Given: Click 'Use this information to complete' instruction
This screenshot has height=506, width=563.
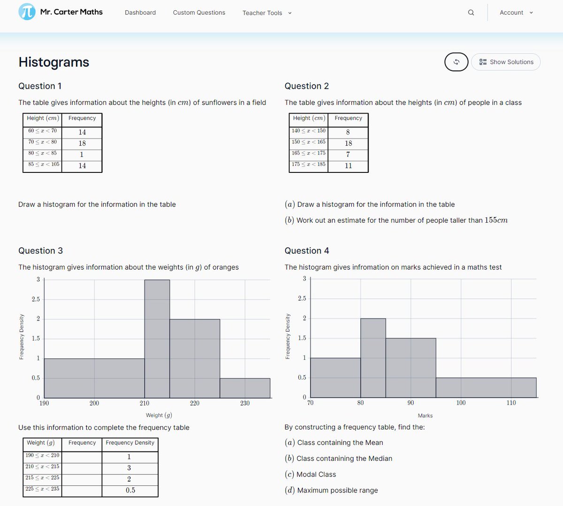Looking at the screenshot, I should click(x=104, y=428).
